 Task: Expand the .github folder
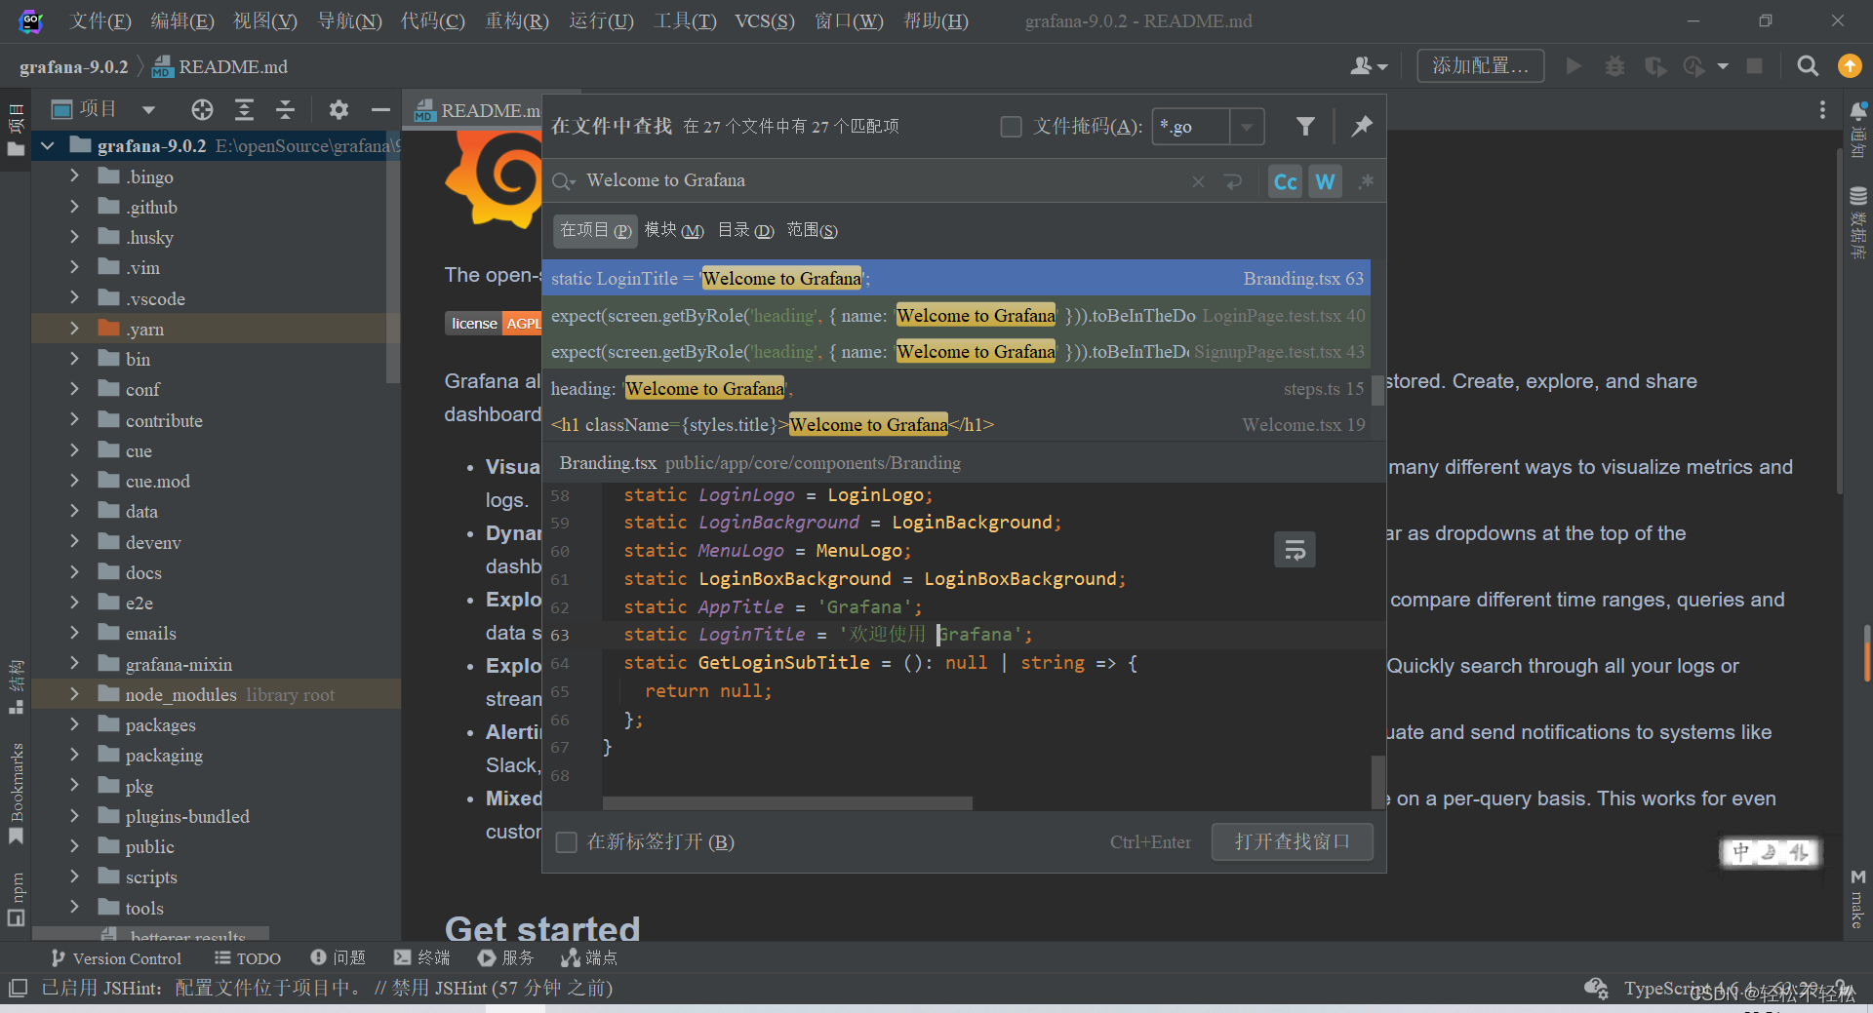click(75, 207)
